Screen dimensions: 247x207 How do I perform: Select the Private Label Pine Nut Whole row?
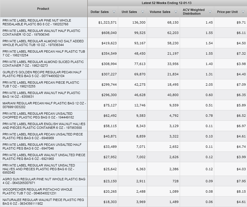37,22
